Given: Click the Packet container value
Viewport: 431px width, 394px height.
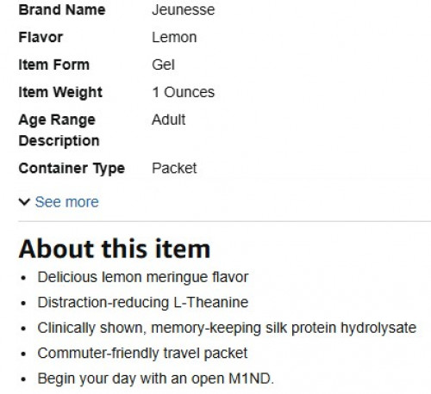Looking at the screenshot, I should (x=174, y=169).
